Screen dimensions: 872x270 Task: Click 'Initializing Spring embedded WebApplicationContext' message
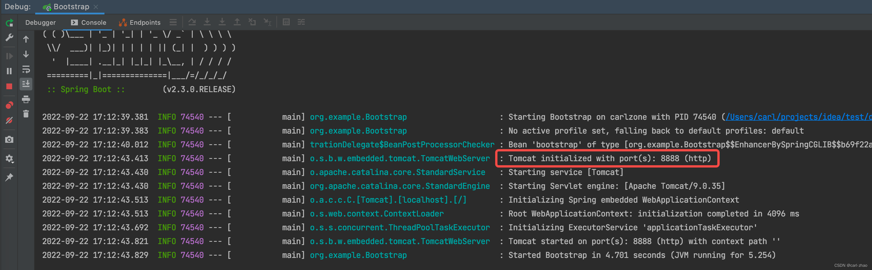coord(624,200)
